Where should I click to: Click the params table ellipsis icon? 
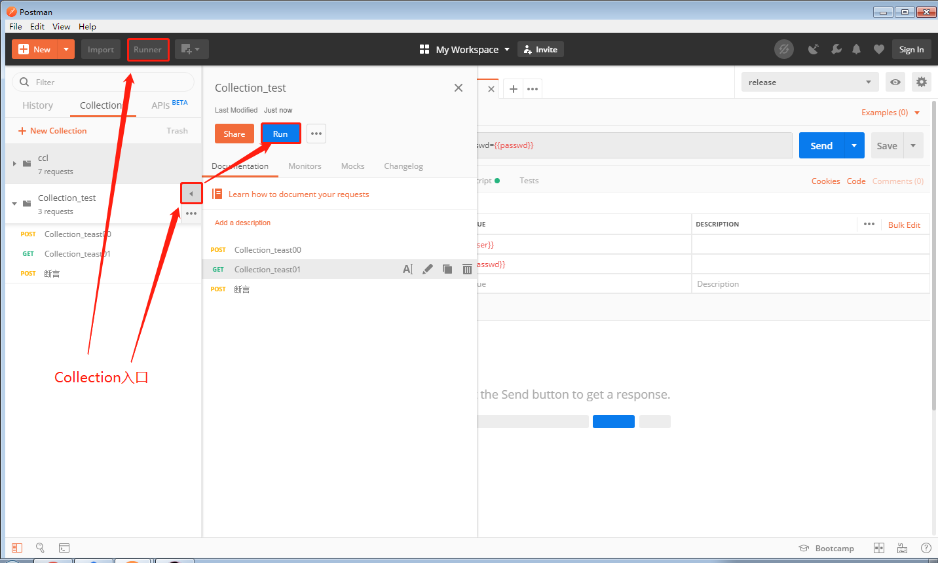click(x=869, y=224)
